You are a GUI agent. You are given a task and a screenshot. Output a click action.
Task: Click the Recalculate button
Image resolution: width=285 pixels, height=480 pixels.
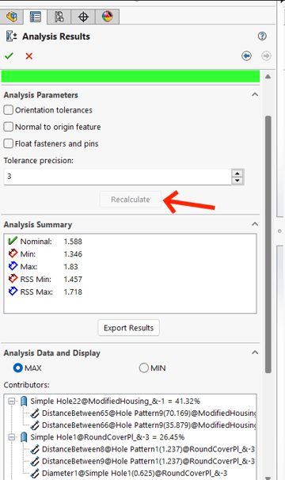click(131, 200)
